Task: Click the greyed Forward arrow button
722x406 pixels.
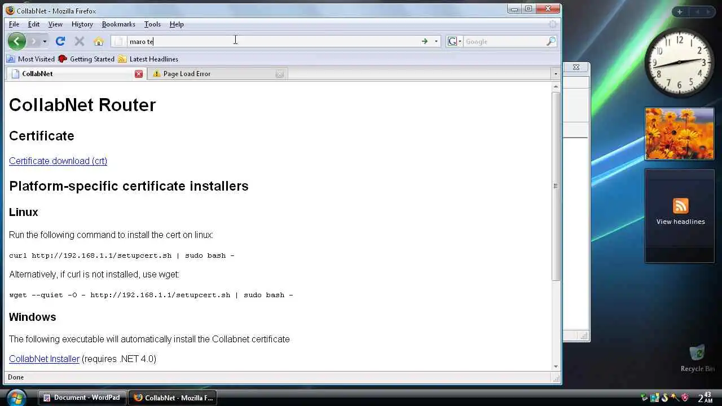Action: tap(33, 41)
